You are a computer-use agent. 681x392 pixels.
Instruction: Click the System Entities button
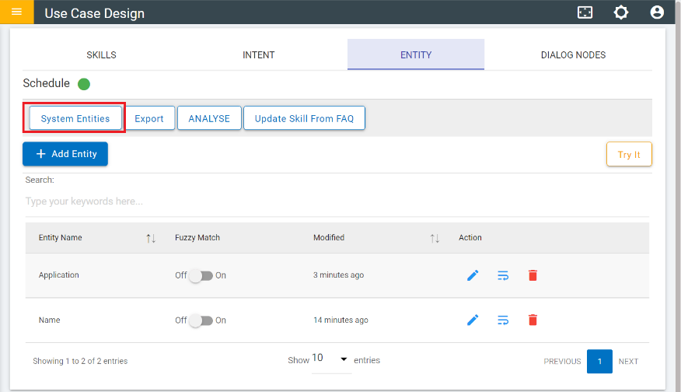coord(75,119)
